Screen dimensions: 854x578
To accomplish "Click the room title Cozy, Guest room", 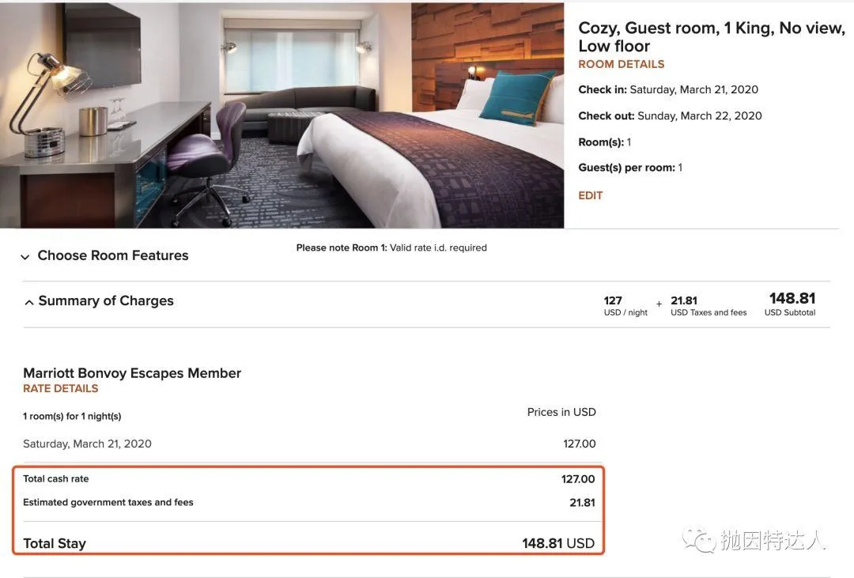I will pyautogui.click(x=712, y=36).
